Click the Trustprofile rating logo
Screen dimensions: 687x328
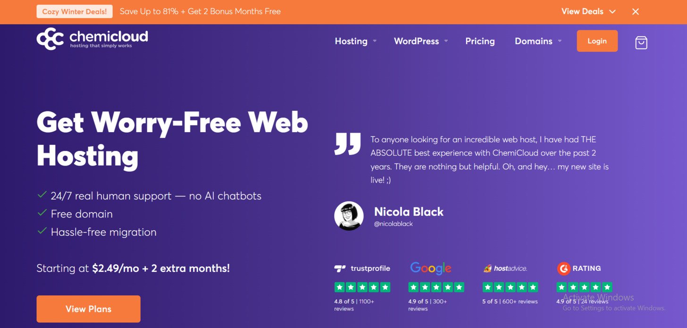pyautogui.click(x=362, y=269)
